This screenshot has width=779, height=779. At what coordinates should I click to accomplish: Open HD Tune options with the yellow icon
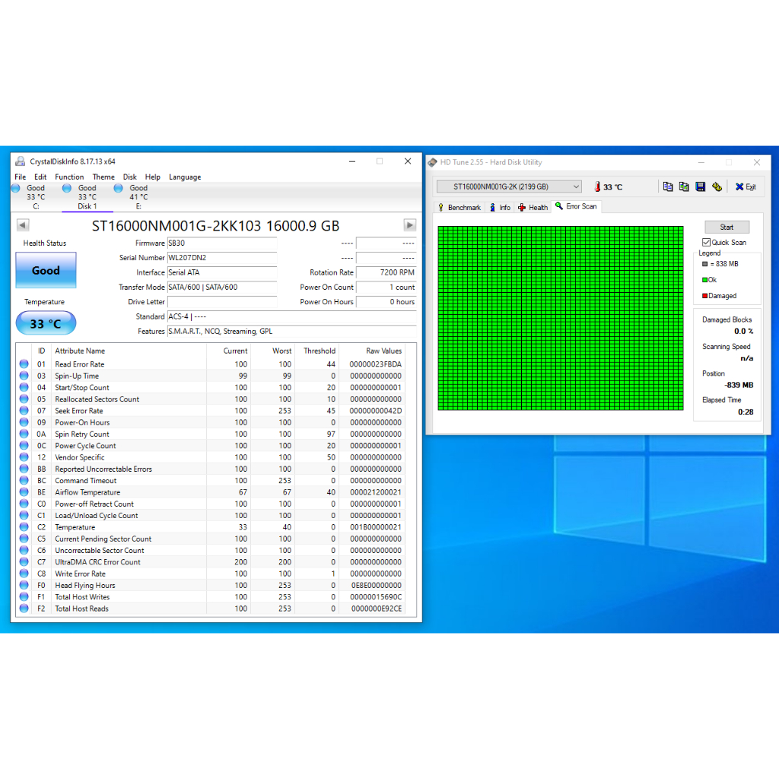point(717,187)
